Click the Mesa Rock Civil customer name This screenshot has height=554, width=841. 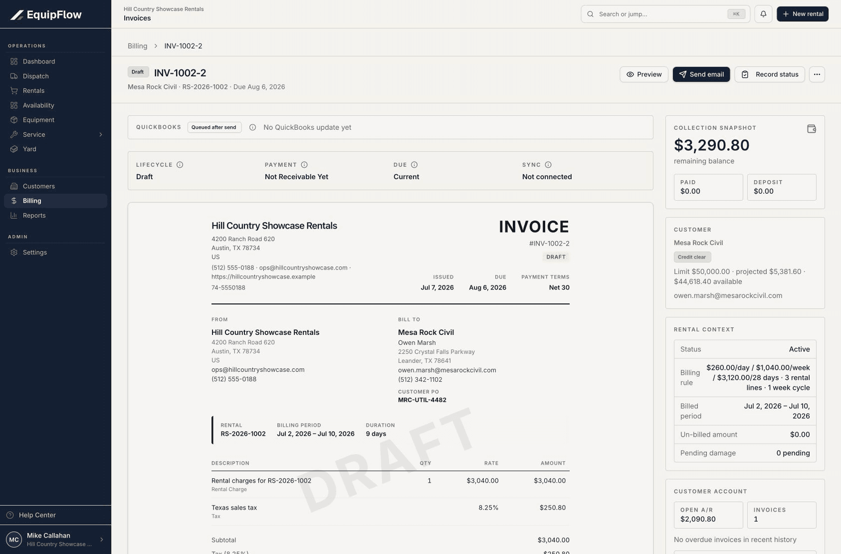[698, 243]
